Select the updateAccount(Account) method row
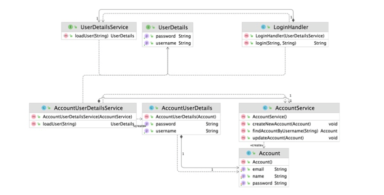This screenshot has height=195, width=384. pos(289,138)
